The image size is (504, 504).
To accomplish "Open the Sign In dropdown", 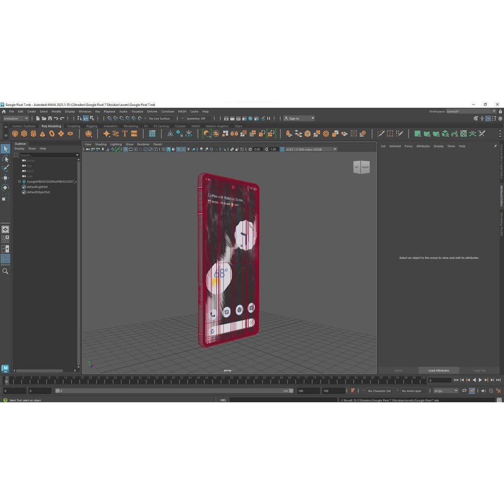I will [299, 118].
